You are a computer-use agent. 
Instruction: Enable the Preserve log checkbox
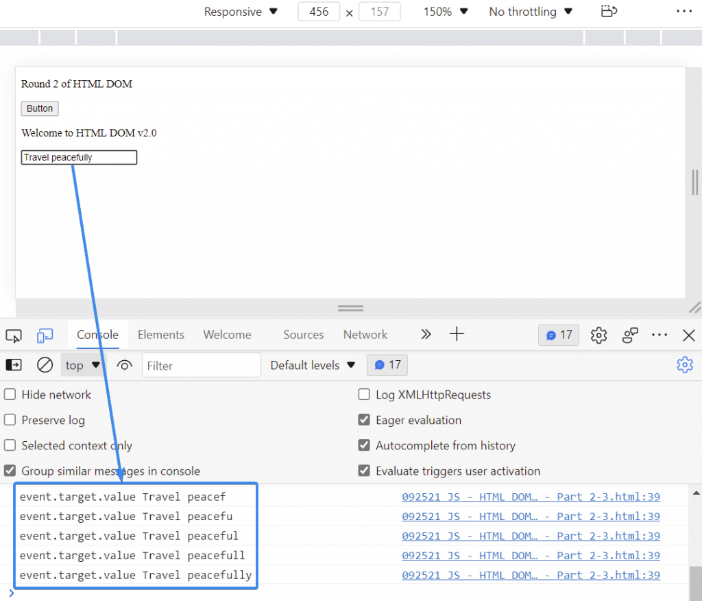[x=10, y=420]
